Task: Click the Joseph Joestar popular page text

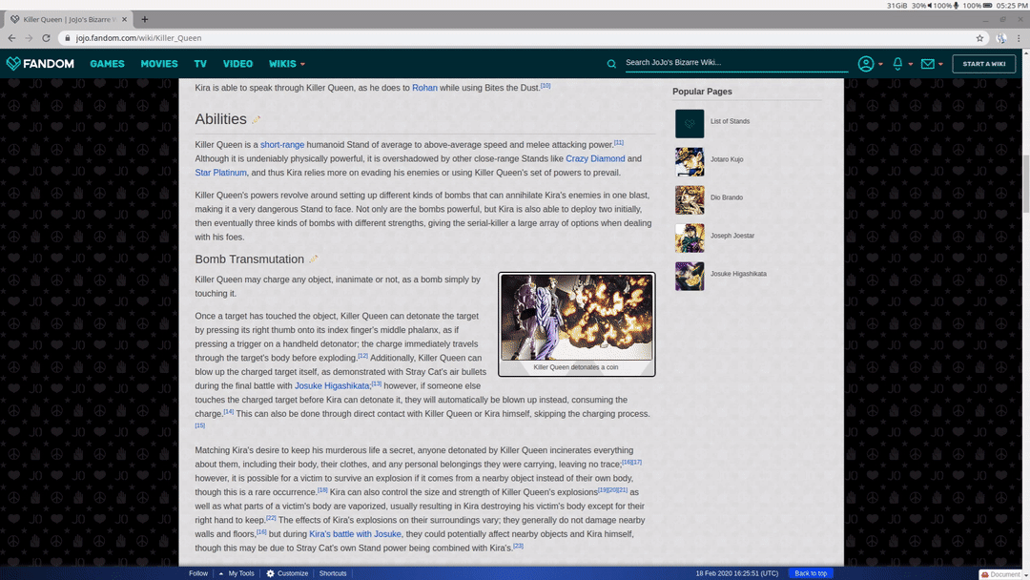Action: (x=732, y=236)
